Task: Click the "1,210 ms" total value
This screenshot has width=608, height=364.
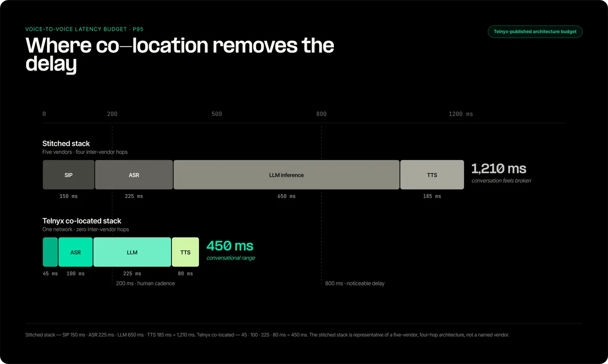Action: tap(499, 168)
